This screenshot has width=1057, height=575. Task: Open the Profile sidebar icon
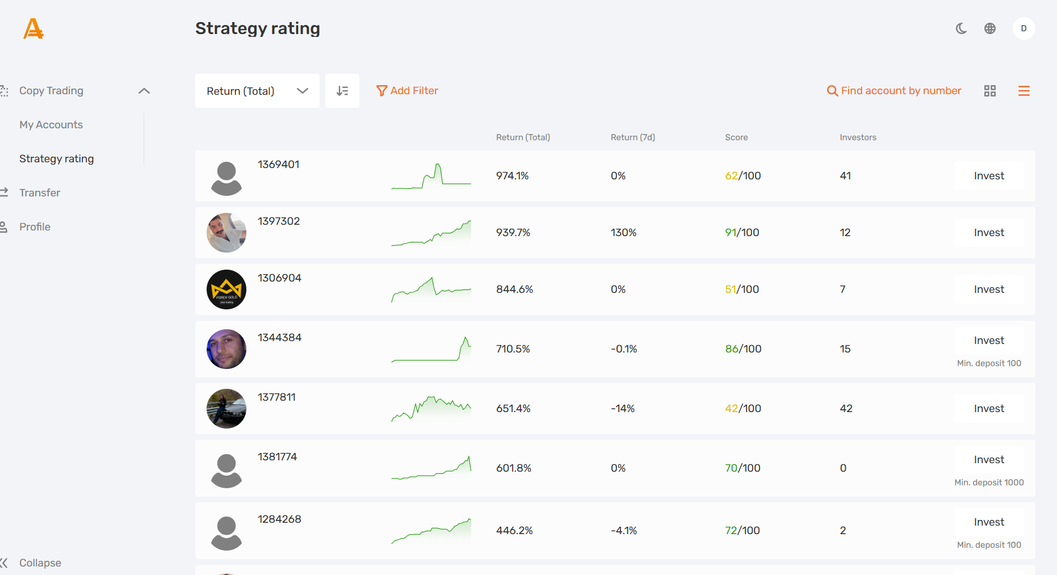coord(5,226)
